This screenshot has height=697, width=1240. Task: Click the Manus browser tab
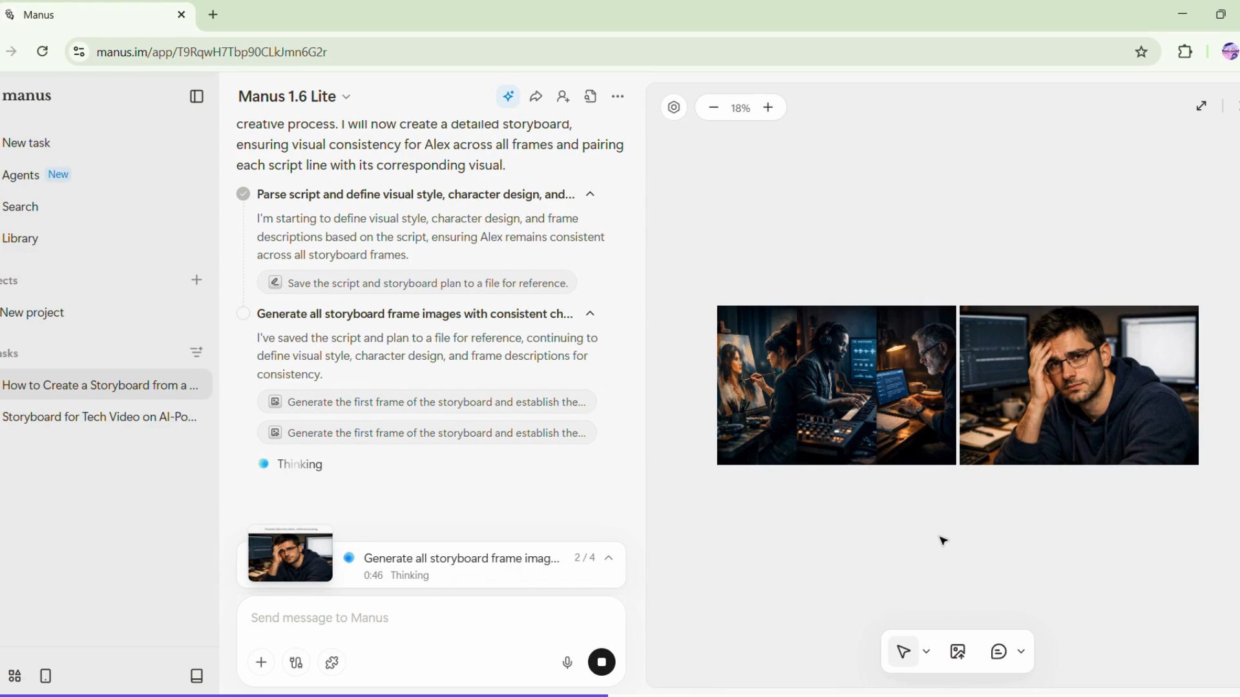97,15
